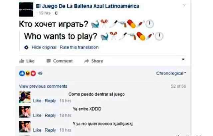
Task: Like the 'Ya entre XDDD' comment
Action: tap(37, 115)
